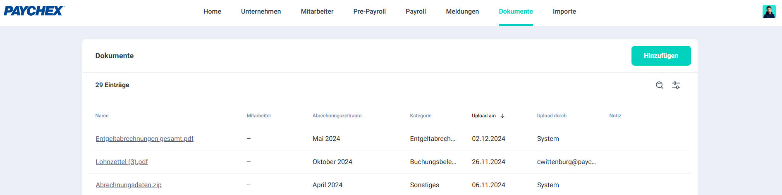Screen dimensions: 782x195
Task: Open the filter settings sliders icon
Action: tap(676, 85)
